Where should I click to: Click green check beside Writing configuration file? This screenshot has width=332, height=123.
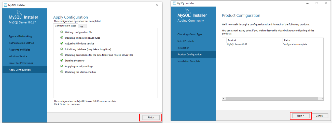[62, 32]
